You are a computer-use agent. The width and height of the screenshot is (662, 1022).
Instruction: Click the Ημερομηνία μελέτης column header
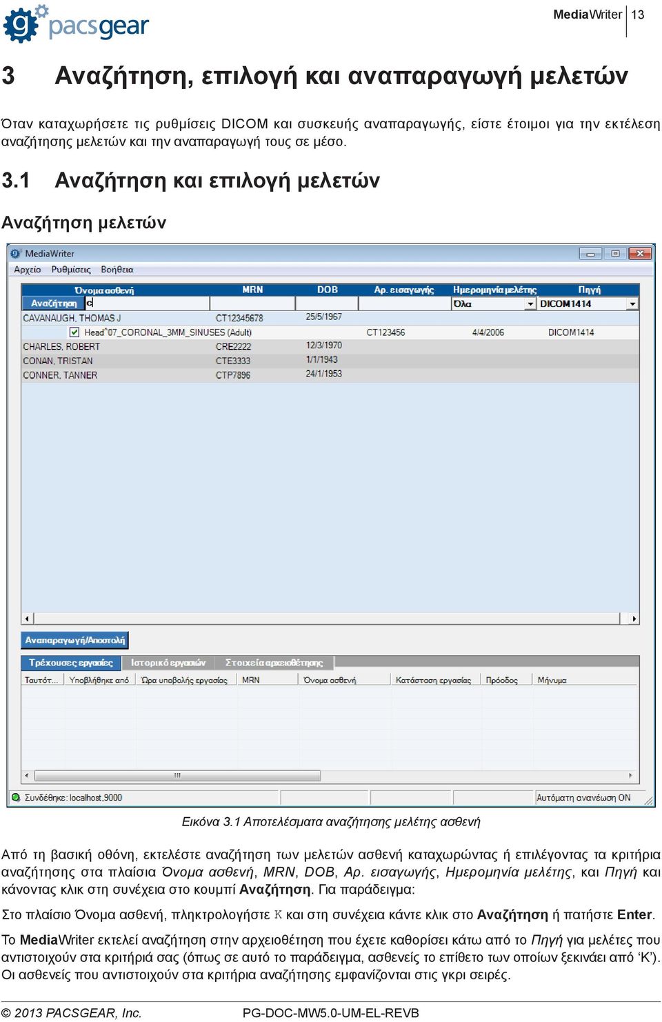click(494, 290)
